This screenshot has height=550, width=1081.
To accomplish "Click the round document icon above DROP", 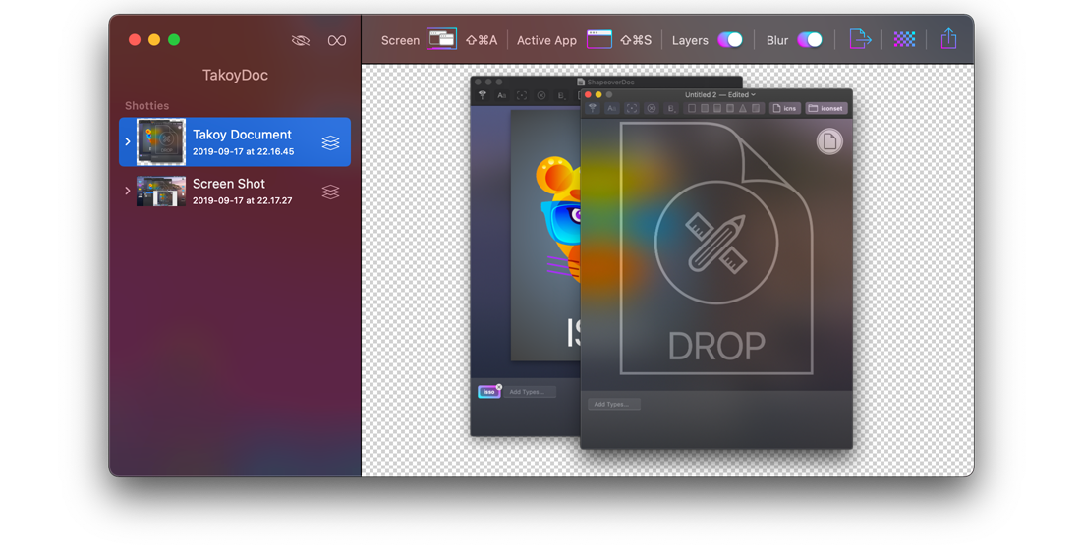I will 829,142.
